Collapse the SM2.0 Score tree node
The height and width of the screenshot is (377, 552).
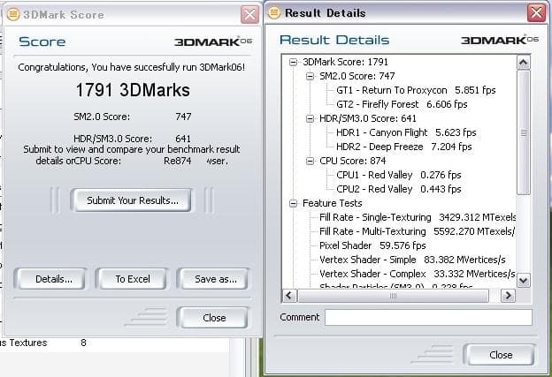point(310,77)
